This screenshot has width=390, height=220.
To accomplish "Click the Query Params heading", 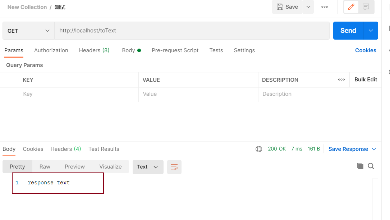I will [x=24, y=65].
